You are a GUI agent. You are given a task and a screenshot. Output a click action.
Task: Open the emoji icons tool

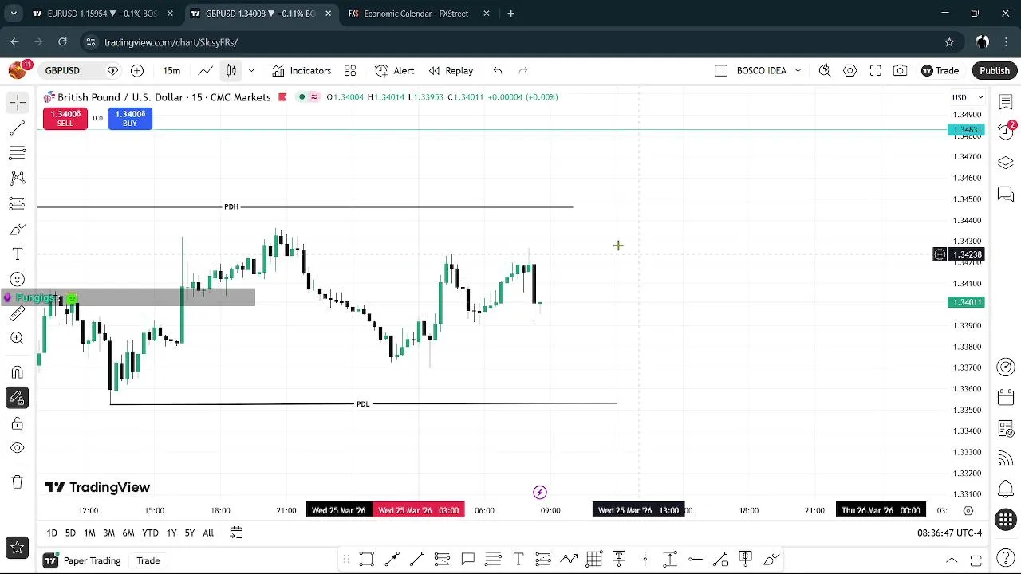pos(18,279)
